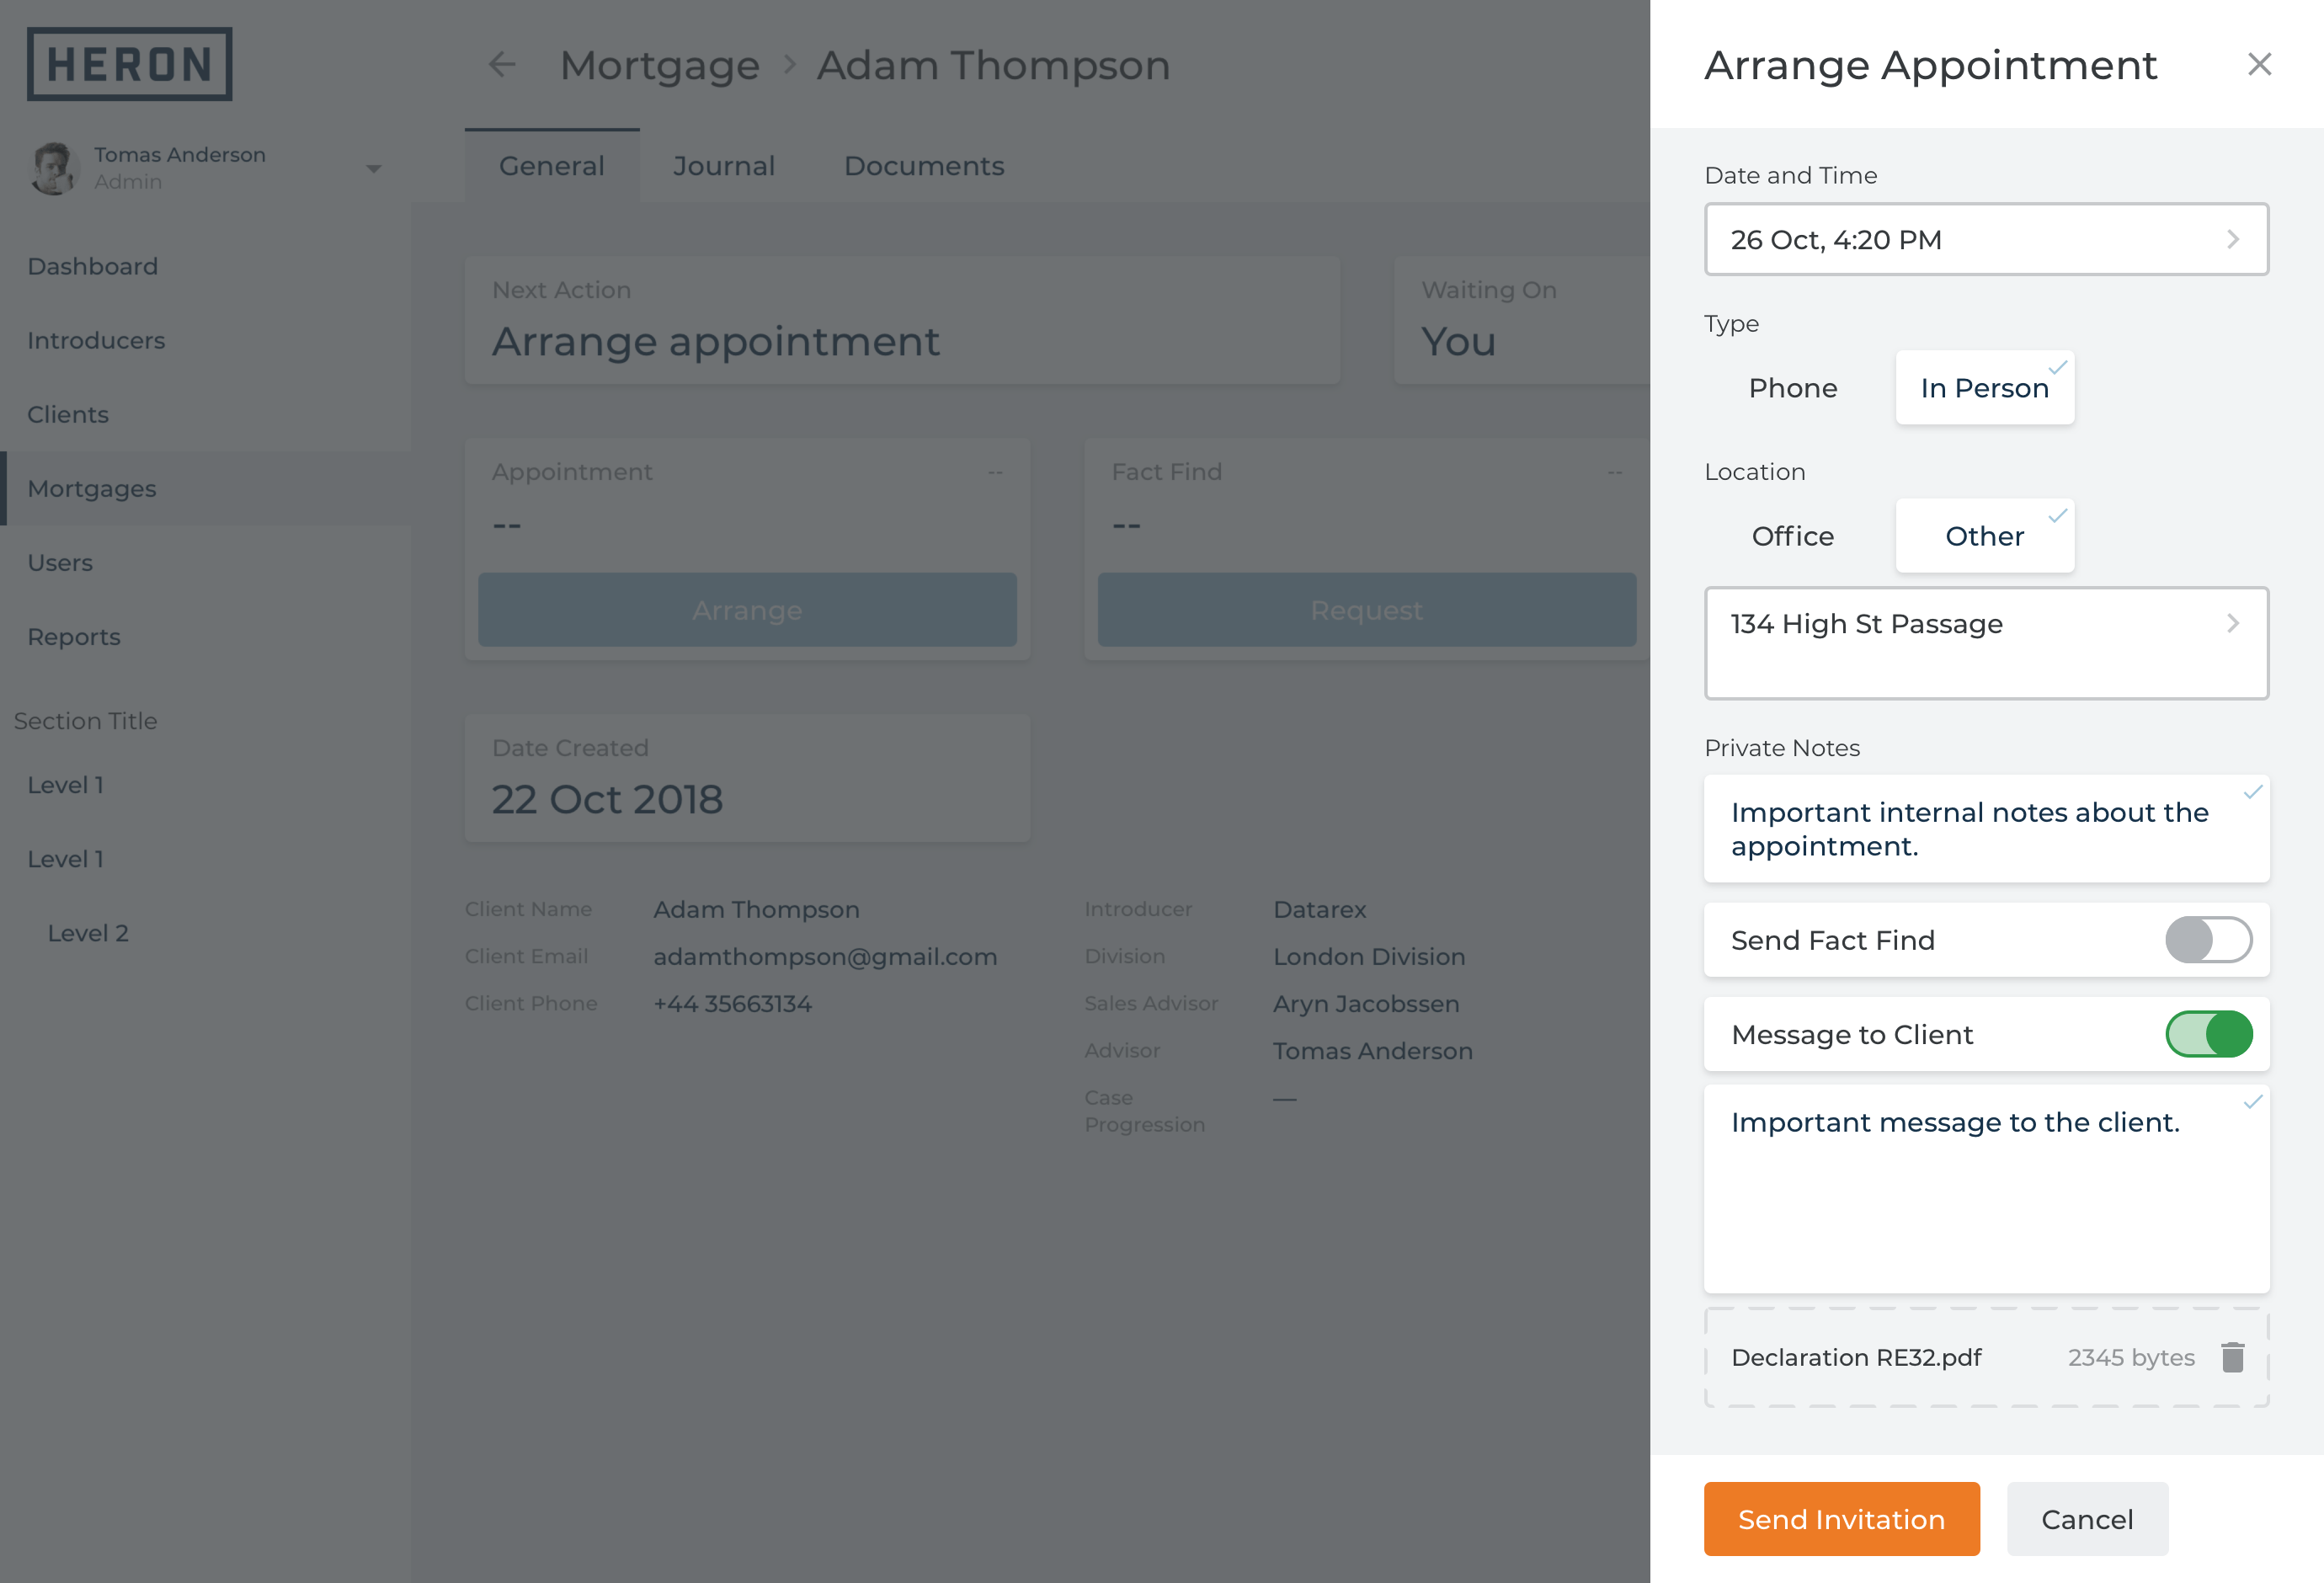Click the Declaration RE32.pdf file name

[x=1856, y=1357]
